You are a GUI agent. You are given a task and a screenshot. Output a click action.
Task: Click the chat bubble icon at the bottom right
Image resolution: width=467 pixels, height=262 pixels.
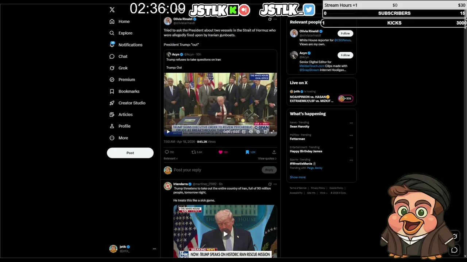tap(454, 250)
